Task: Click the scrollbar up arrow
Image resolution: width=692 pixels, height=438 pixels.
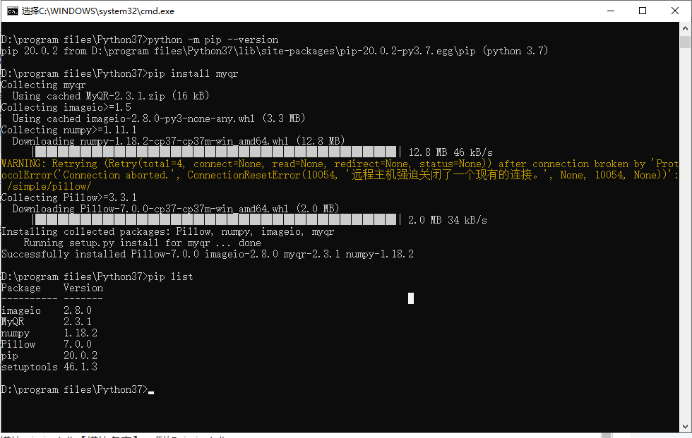Action: pyautogui.click(x=685, y=28)
